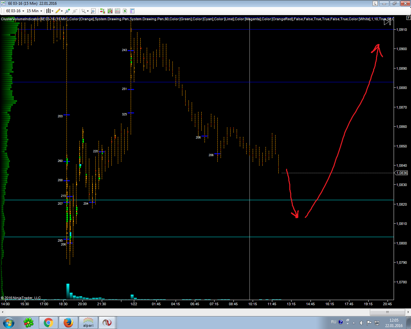The height and width of the screenshot is (329, 411).
Task: Open the NinjaTrader taskbar icon
Action: coord(107,323)
